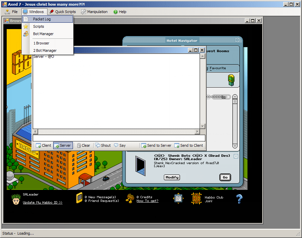The height and width of the screenshot is (238, 302).
Task: Click the Shout button
Action: tap(103, 145)
